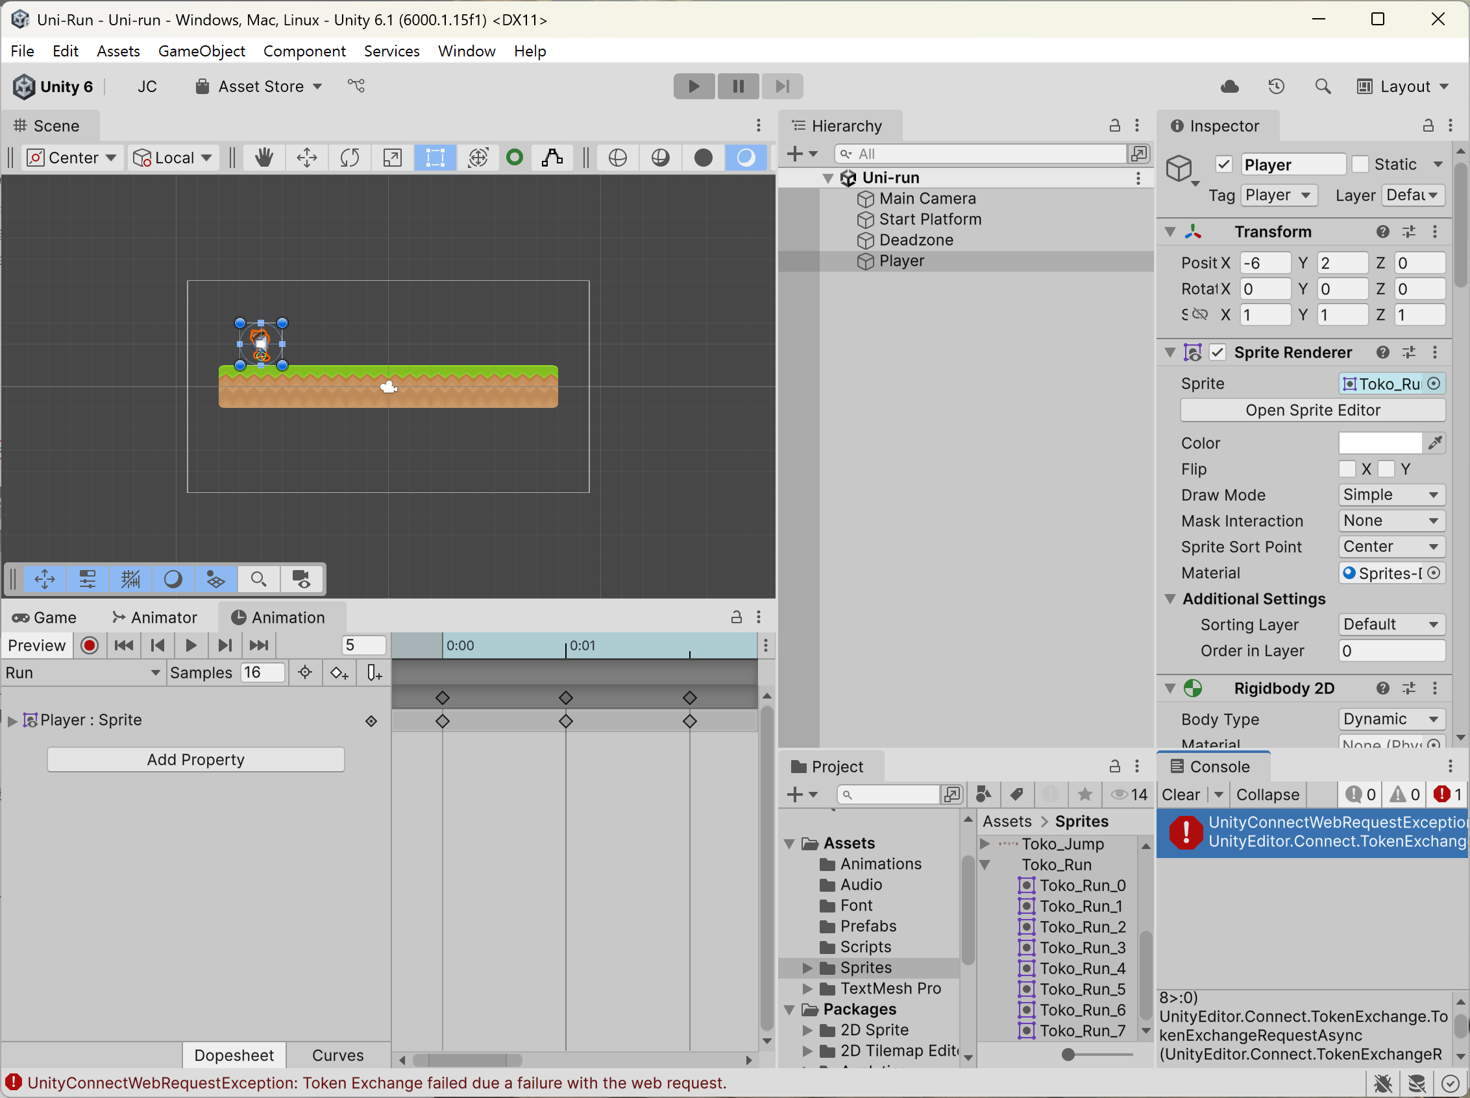The height and width of the screenshot is (1098, 1470).
Task: Open the Undo History icon
Action: coord(1276,86)
